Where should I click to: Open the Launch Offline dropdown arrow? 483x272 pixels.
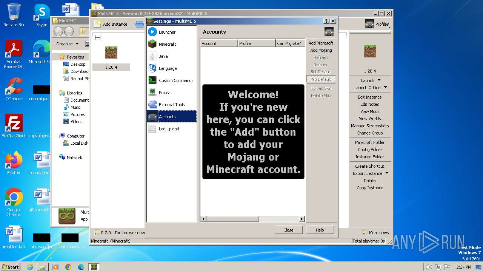(385, 87)
